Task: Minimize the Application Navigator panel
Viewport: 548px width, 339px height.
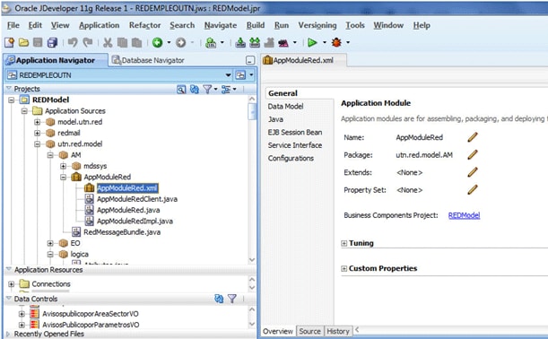Action: [250, 60]
